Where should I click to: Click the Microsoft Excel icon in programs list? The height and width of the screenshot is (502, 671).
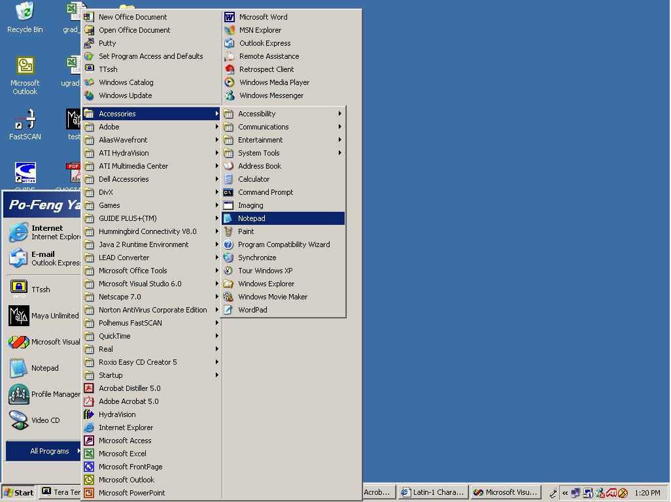point(89,454)
